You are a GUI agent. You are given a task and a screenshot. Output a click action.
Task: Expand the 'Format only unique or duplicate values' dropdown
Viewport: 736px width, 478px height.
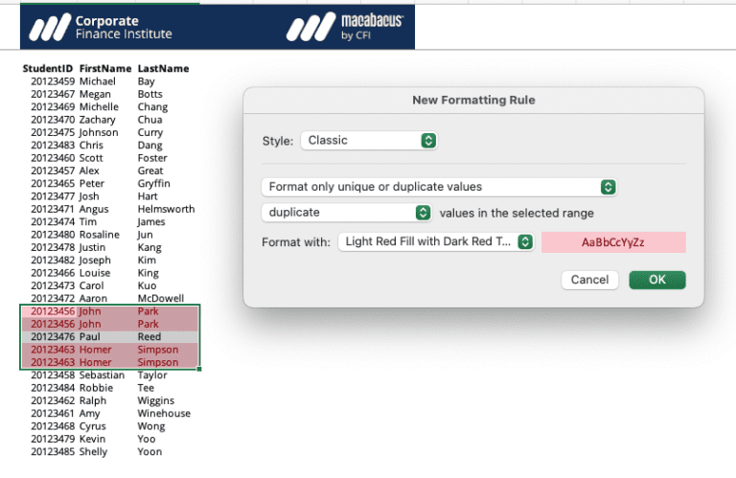pyautogui.click(x=439, y=187)
